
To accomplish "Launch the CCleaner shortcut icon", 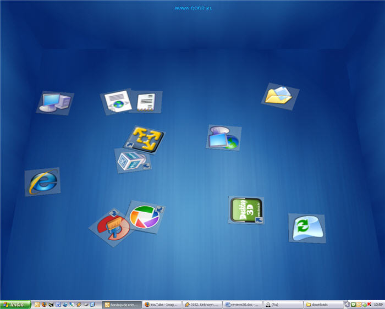I will coord(112,227).
